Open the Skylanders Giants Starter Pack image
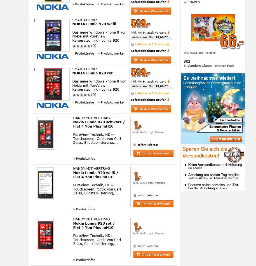Screen dimensions: 256x266 [x=213, y=28]
